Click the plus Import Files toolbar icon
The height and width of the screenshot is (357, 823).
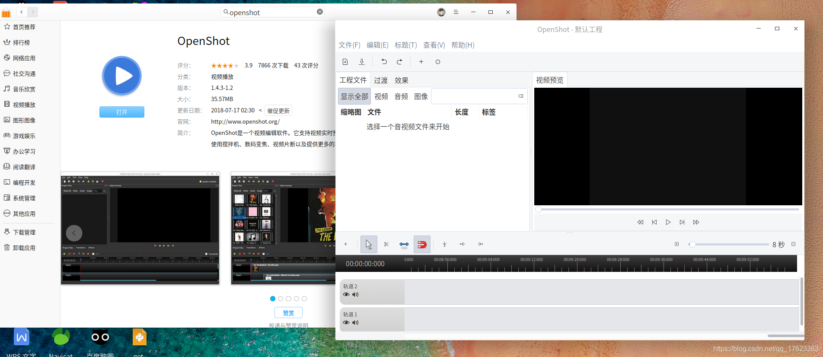(x=421, y=62)
